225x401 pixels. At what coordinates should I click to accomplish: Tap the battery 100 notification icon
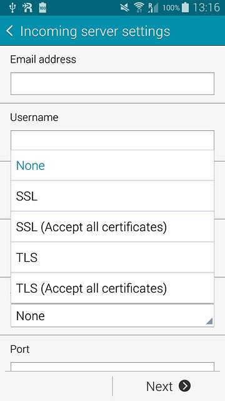click(42, 8)
